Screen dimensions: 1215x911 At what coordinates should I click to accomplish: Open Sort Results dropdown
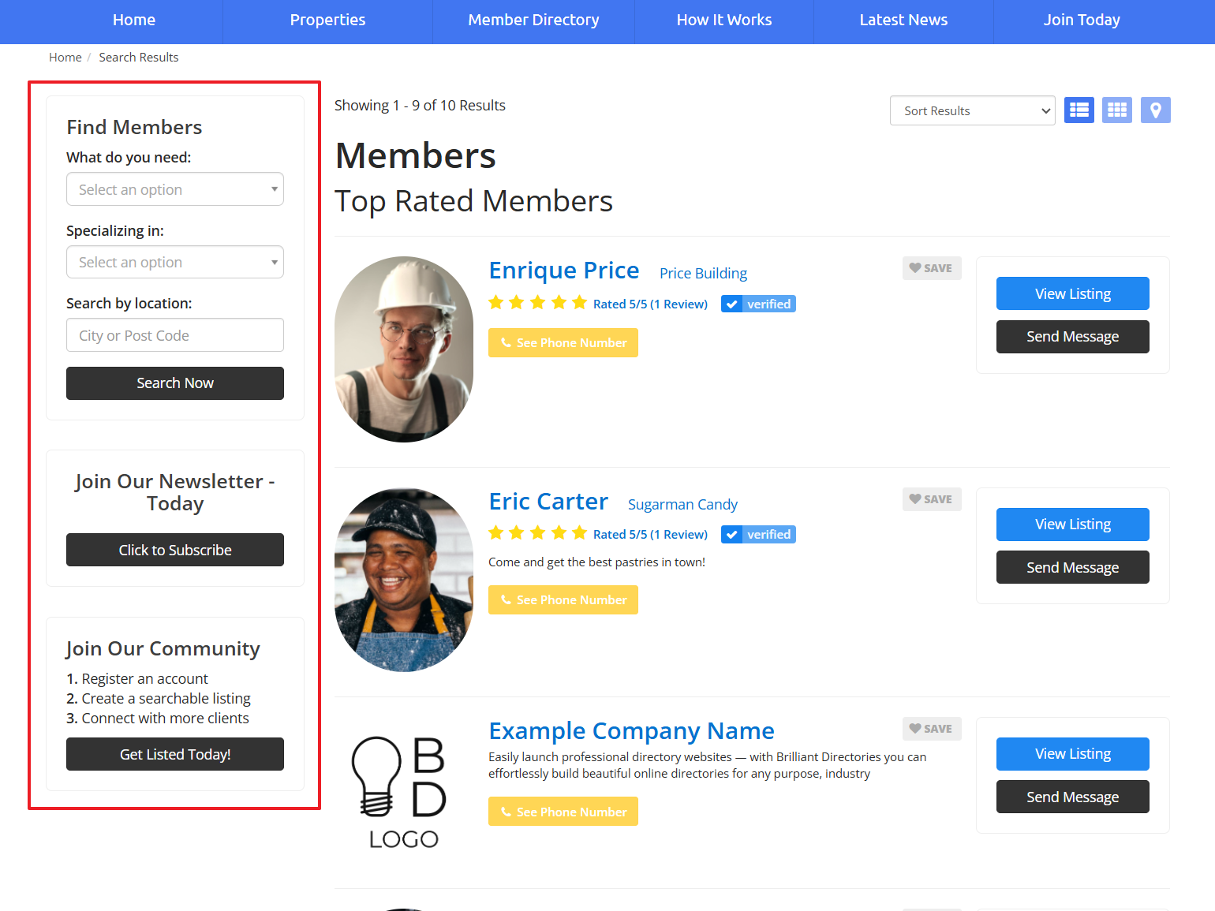tap(972, 110)
